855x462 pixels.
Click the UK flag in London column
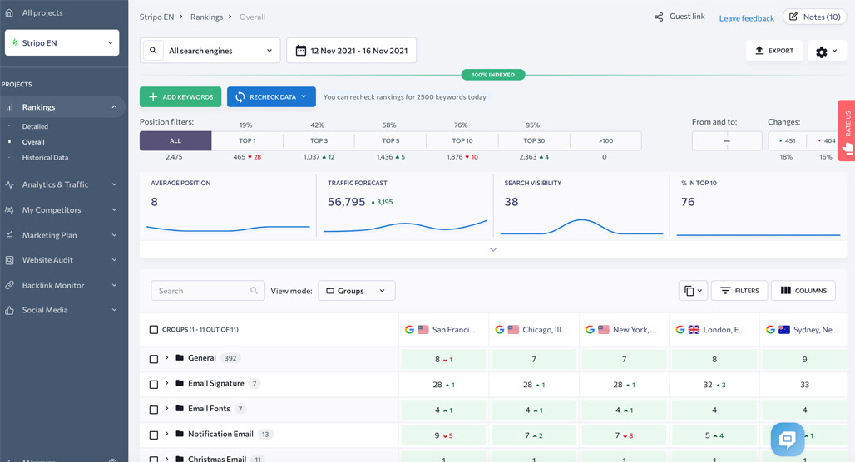(x=694, y=330)
